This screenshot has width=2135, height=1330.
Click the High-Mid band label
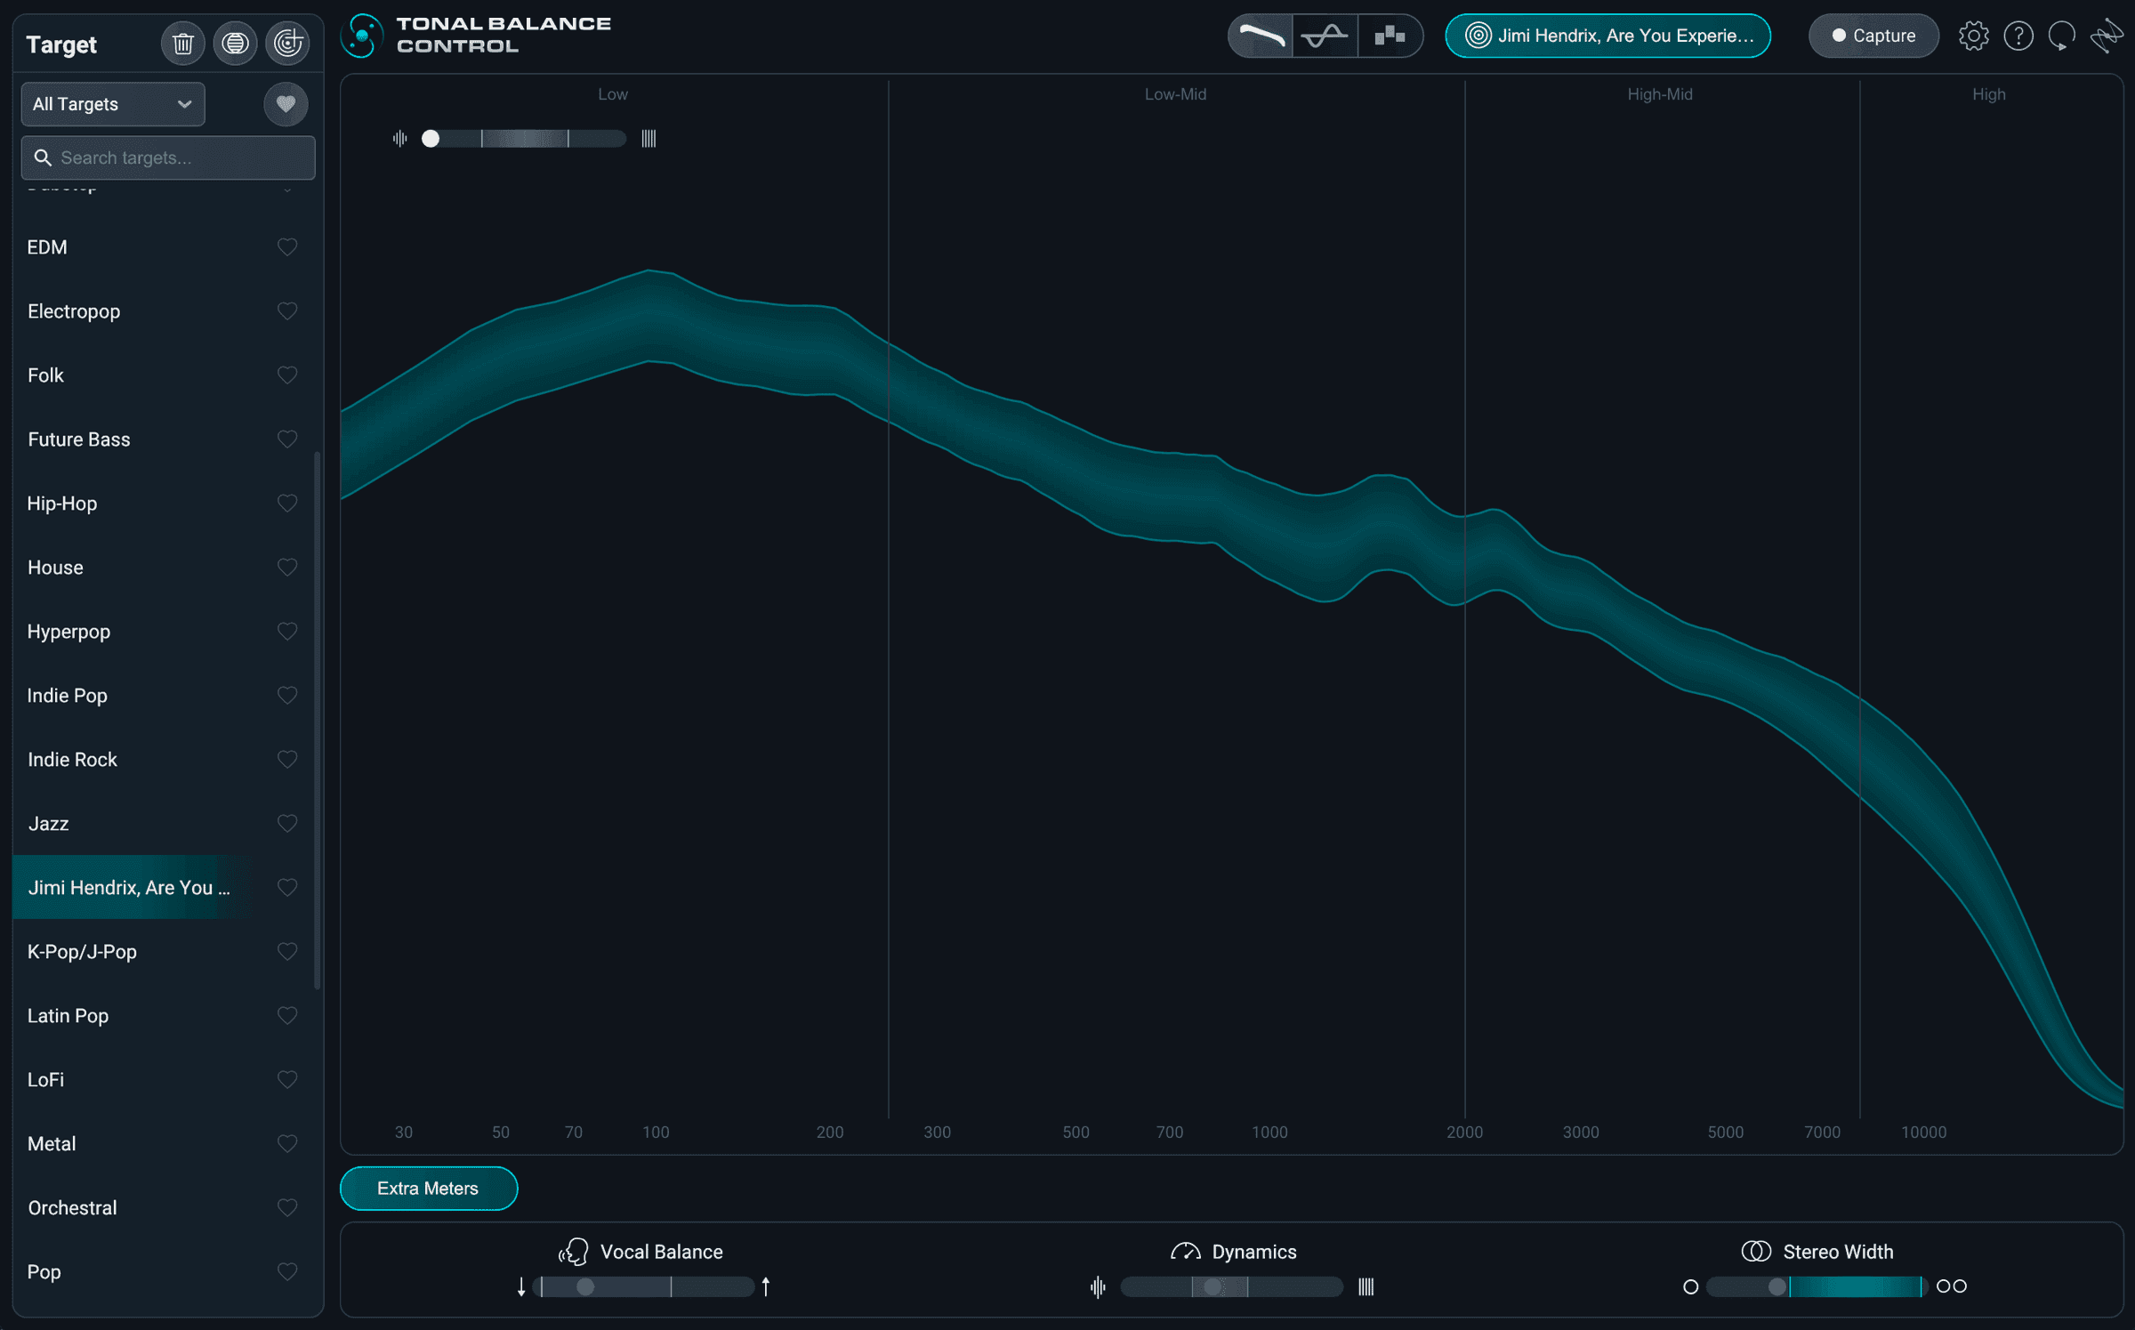click(1660, 94)
